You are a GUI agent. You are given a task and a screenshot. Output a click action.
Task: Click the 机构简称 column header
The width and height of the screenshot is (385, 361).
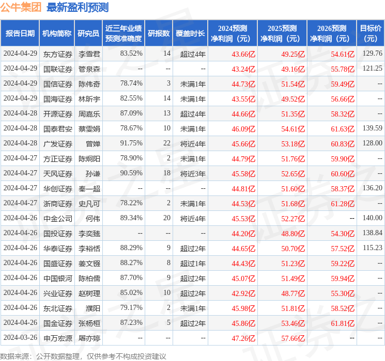pos(57,34)
